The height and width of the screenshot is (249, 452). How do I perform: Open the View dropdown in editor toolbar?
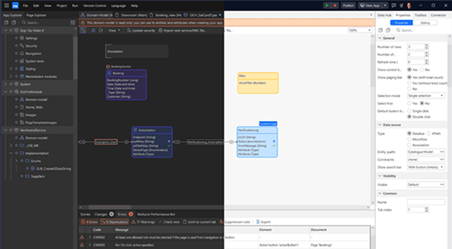(114, 30)
